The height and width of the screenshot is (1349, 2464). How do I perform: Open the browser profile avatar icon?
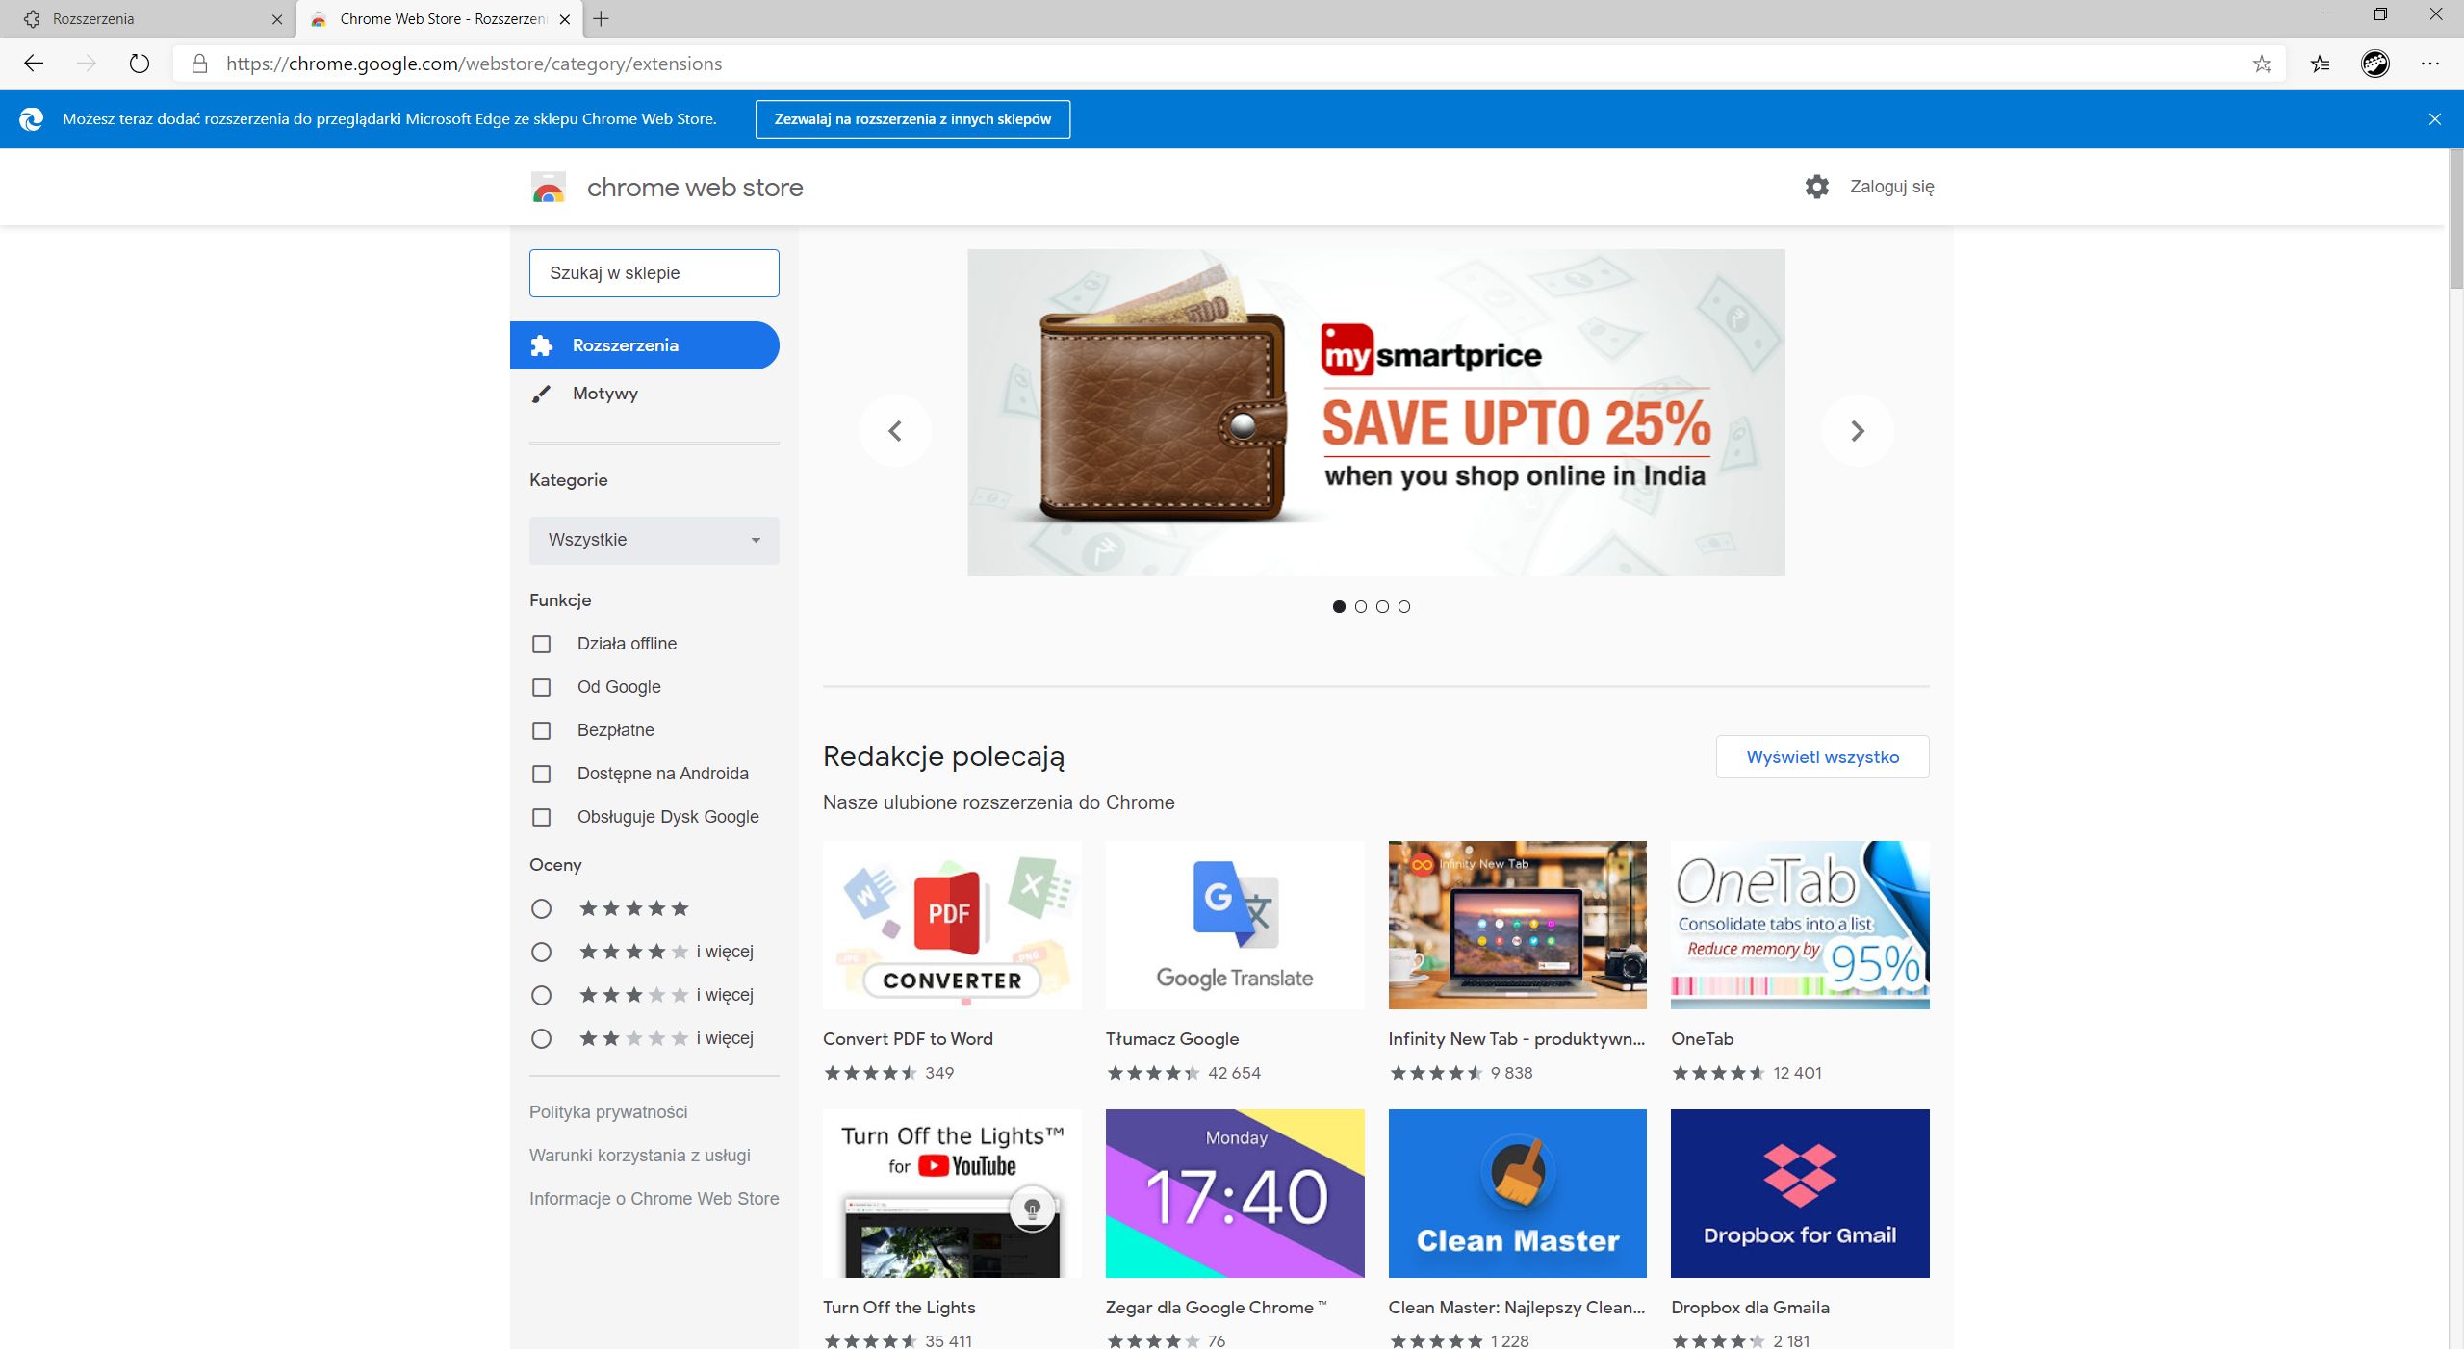coord(2376,64)
